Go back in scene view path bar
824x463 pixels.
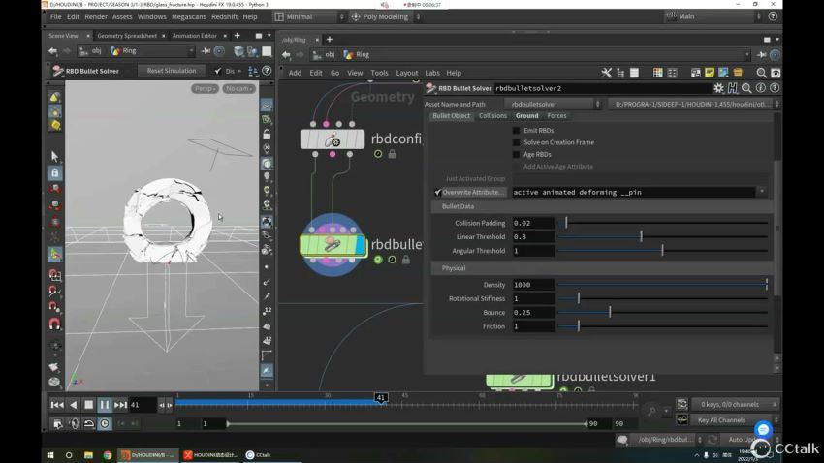click(x=53, y=51)
